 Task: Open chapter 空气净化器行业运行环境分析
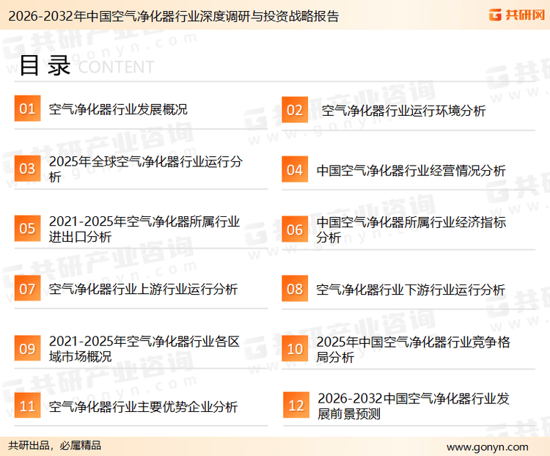click(x=403, y=111)
